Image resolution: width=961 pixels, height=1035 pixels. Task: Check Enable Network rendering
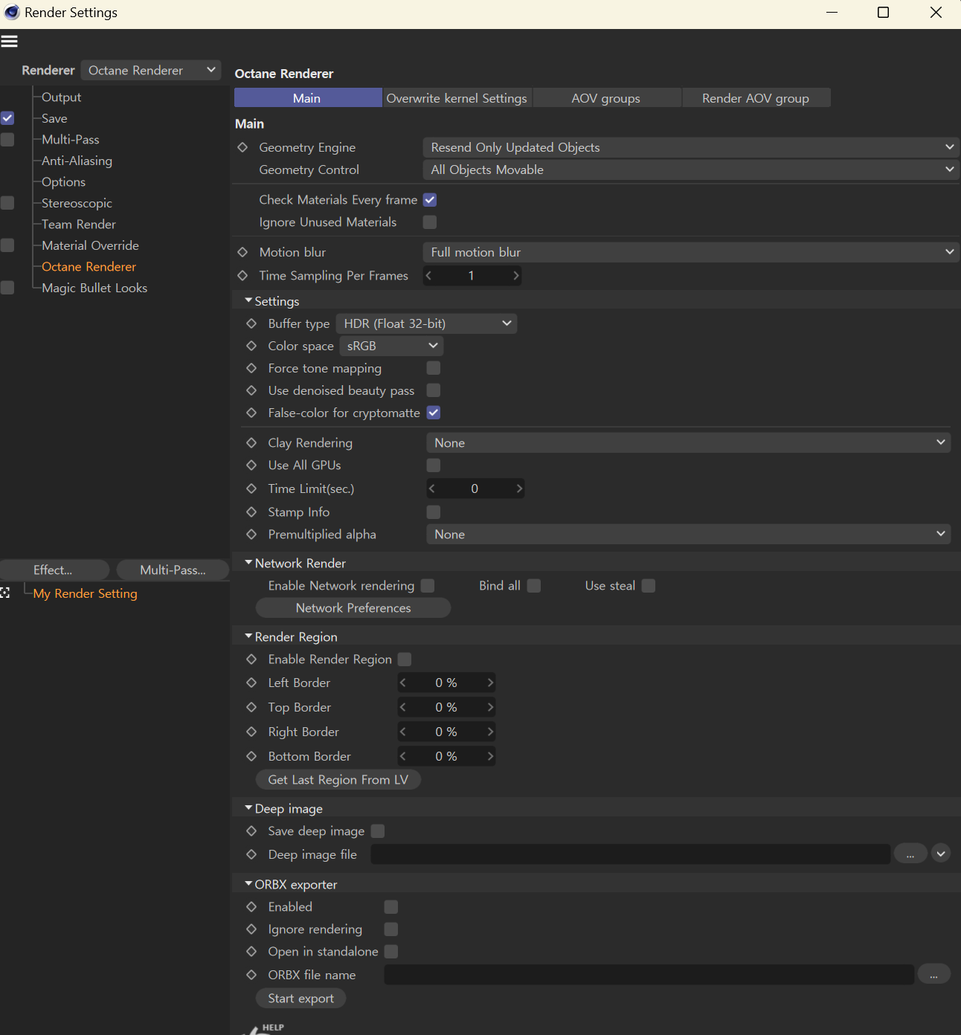pyautogui.click(x=428, y=586)
